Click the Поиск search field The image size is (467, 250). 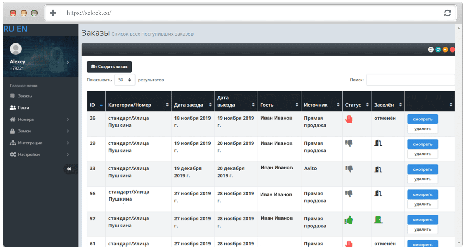click(x=410, y=80)
